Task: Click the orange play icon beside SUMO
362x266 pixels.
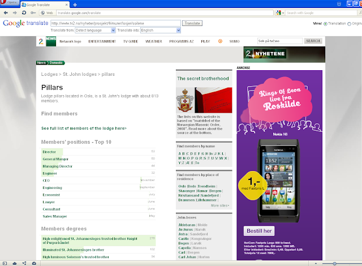Action: point(220,41)
